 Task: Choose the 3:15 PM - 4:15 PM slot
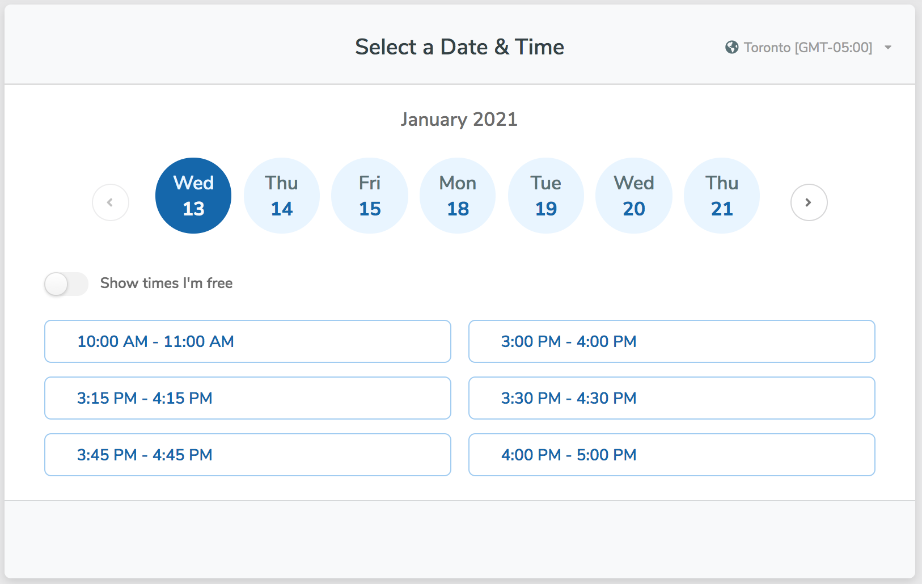tap(248, 398)
